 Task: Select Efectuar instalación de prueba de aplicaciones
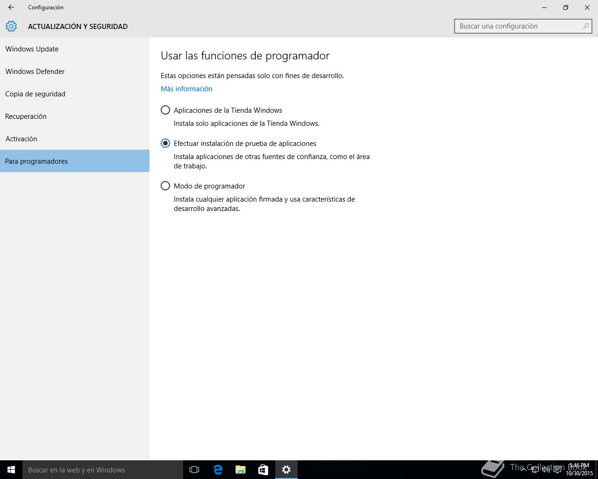pos(238,144)
